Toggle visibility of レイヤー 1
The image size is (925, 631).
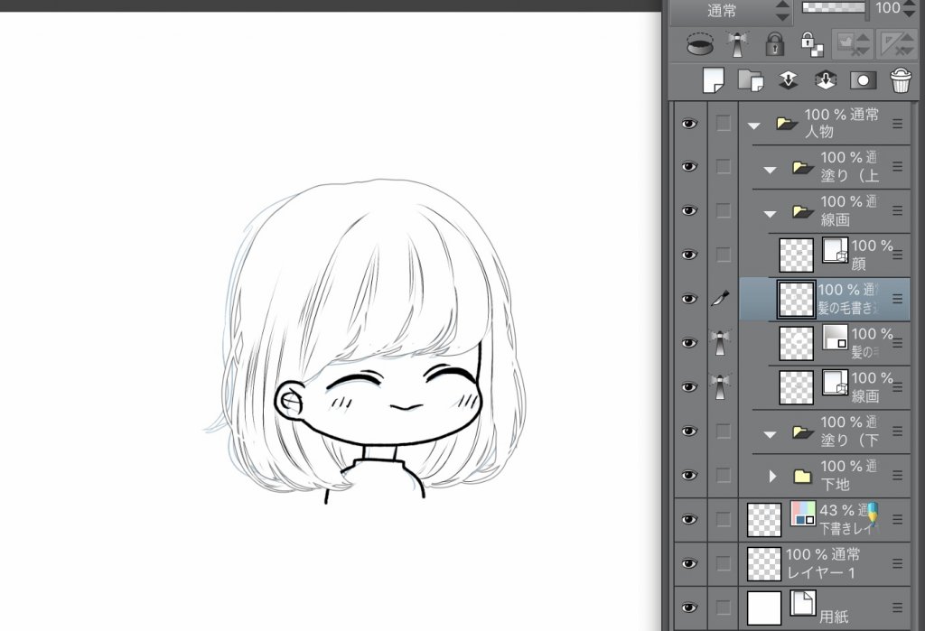[689, 563]
